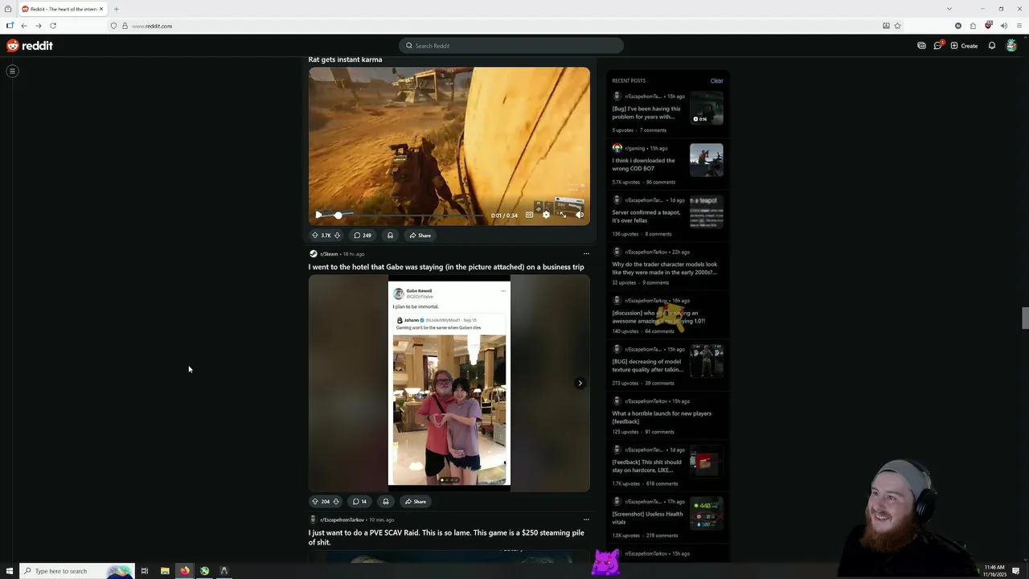Focus the Search Reddit field
1029x579 pixels.
click(511, 46)
